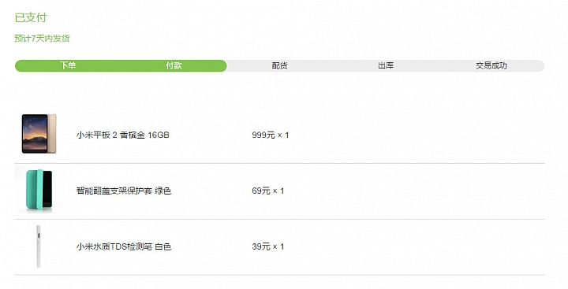
Task: Click the 已支付 status heading
Action: (x=31, y=17)
